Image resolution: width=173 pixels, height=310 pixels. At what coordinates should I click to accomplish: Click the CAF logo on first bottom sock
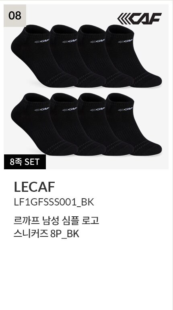42,109
